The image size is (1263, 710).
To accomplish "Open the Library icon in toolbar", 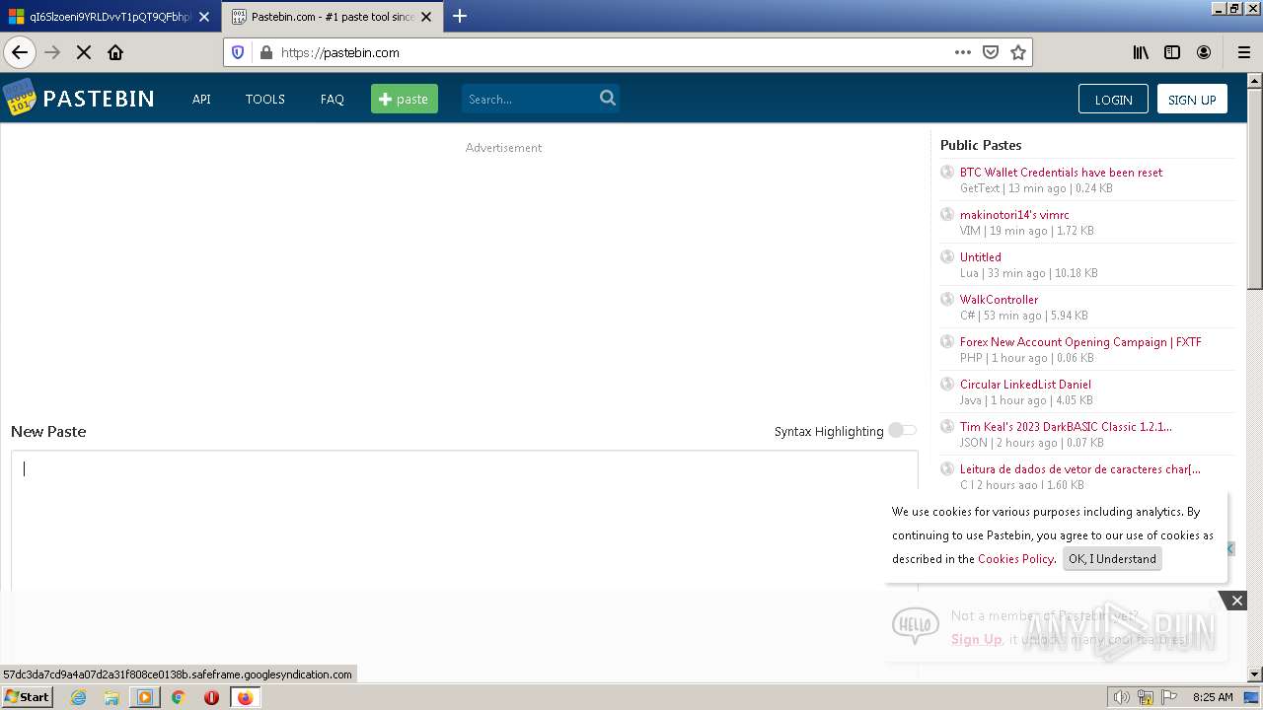I will (x=1141, y=52).
